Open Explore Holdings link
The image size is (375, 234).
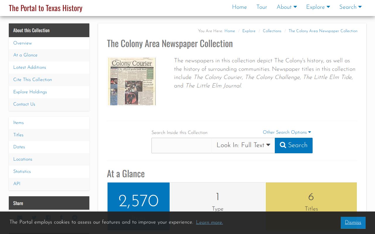[49, 92]
